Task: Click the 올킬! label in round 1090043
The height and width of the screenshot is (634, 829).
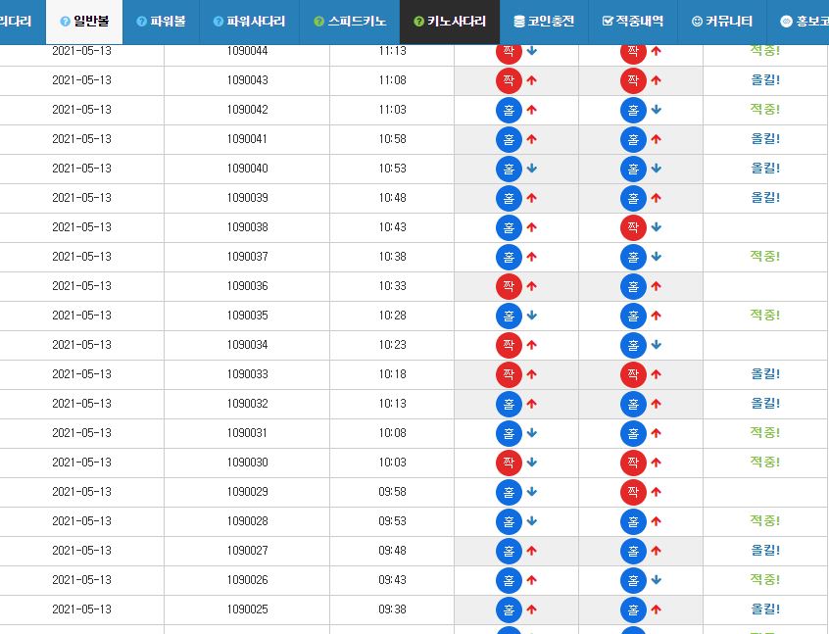Action: coord(765,79)
